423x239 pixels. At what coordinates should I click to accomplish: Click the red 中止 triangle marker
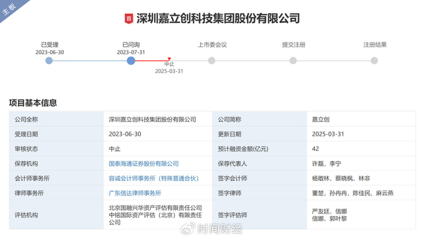(x=169, y=59)
